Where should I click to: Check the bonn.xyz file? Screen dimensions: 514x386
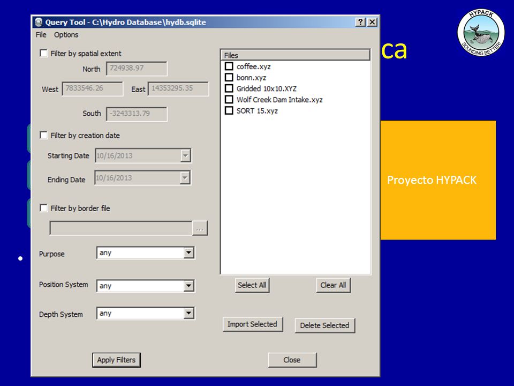point(229,77)
